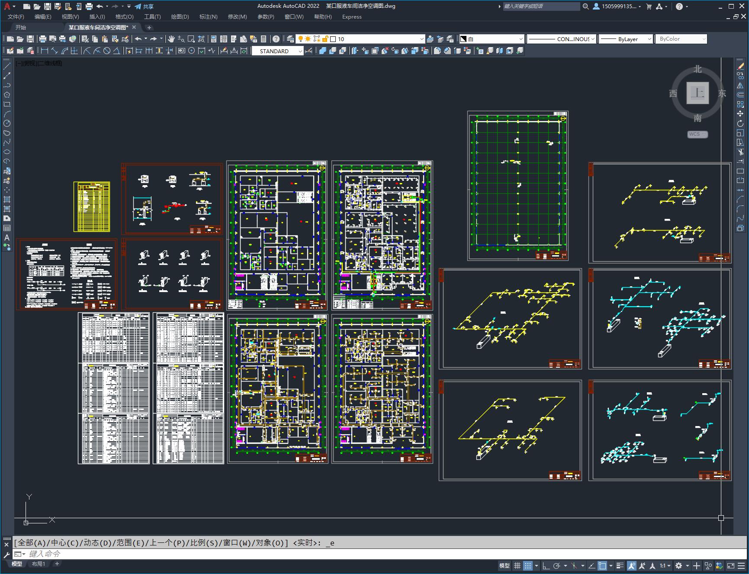Select the Line tool in draw toolbar
Screen dimensions: 749x574
click(7, 67)
